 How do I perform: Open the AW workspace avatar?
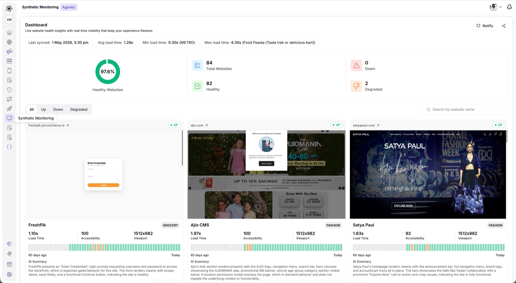pyautogui.click(x=9, y=20)
